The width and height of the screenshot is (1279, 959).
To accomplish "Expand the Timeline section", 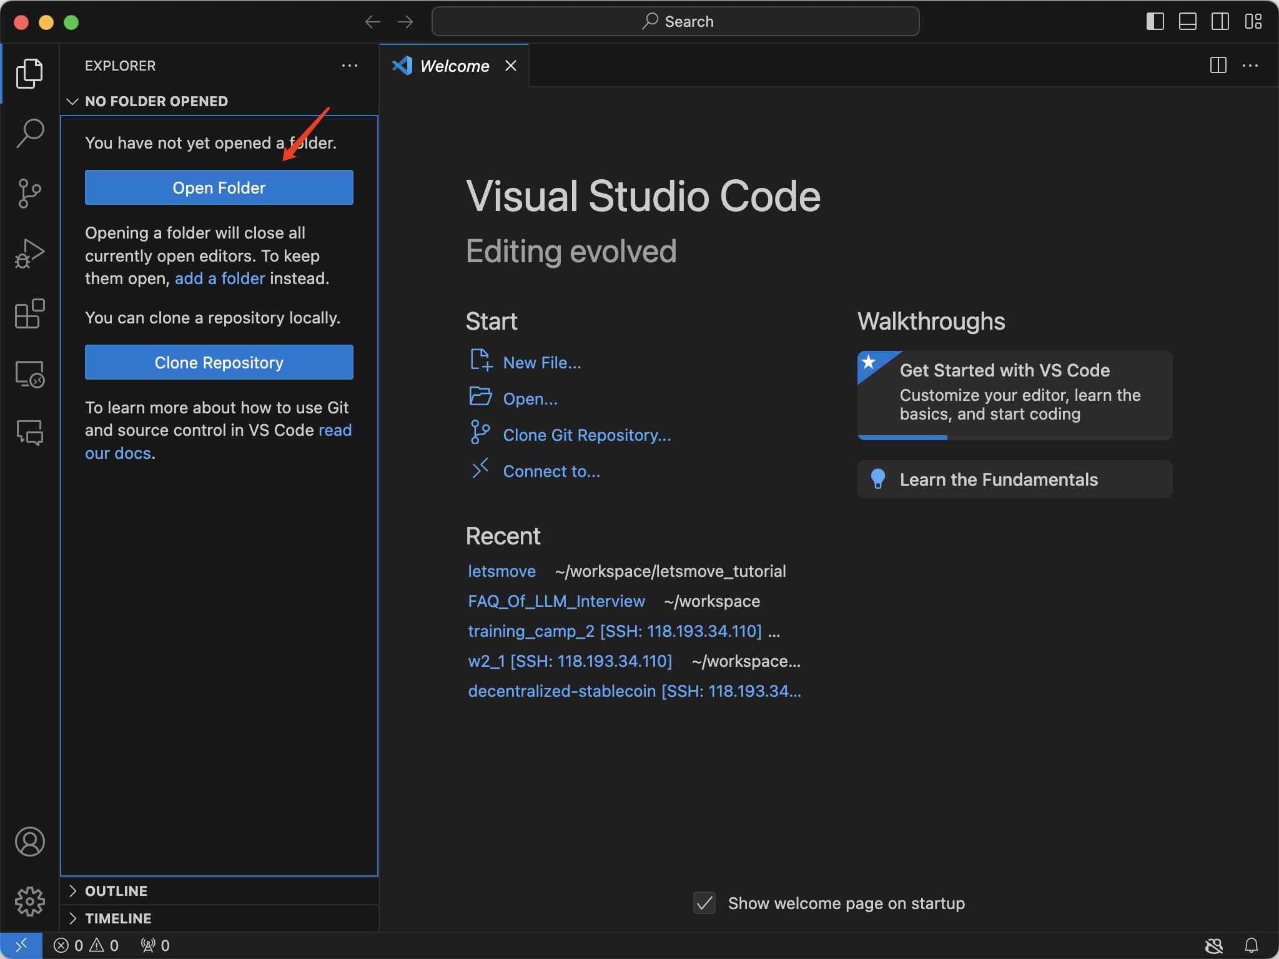I will click(x=220, y=918).
